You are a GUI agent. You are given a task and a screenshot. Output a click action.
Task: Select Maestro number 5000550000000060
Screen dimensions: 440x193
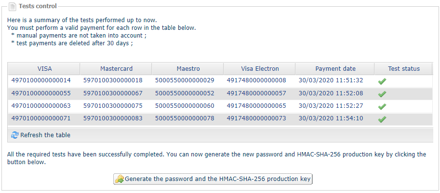pyautogui.click(x=185, y=106)
